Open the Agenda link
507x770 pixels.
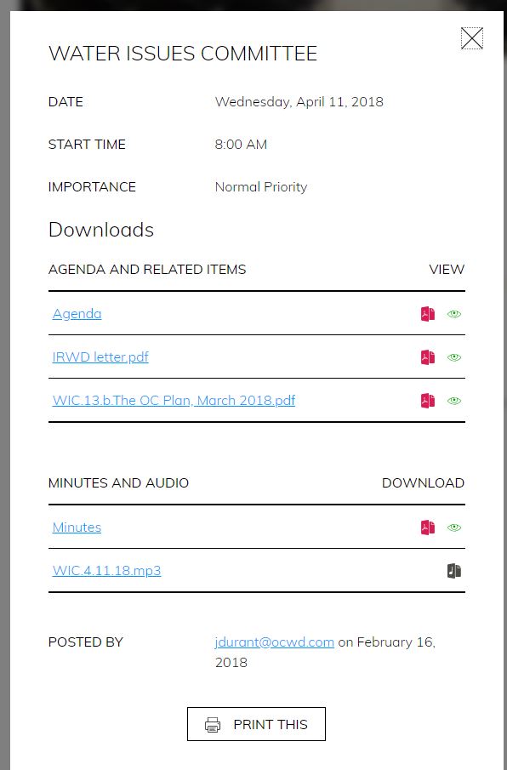pos(77,314)
